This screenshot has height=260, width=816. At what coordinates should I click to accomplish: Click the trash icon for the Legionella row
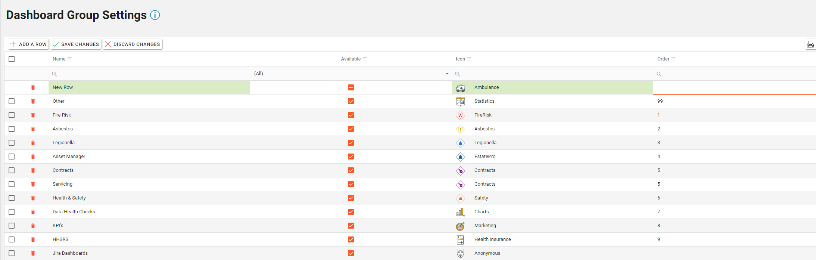pos(33,143)
